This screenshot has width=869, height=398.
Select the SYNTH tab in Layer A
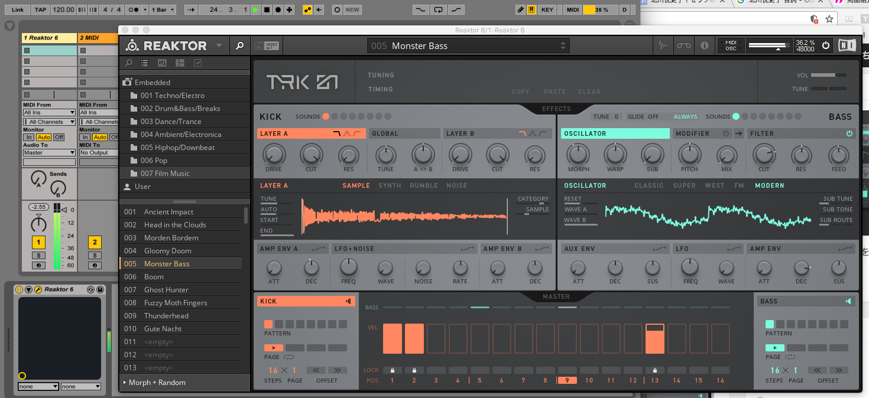(x=390, y=185)
